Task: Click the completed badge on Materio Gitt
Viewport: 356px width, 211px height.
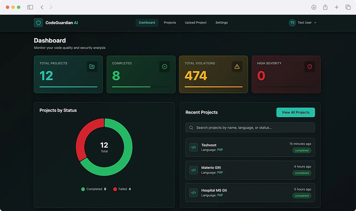Action: click(302, 173)
